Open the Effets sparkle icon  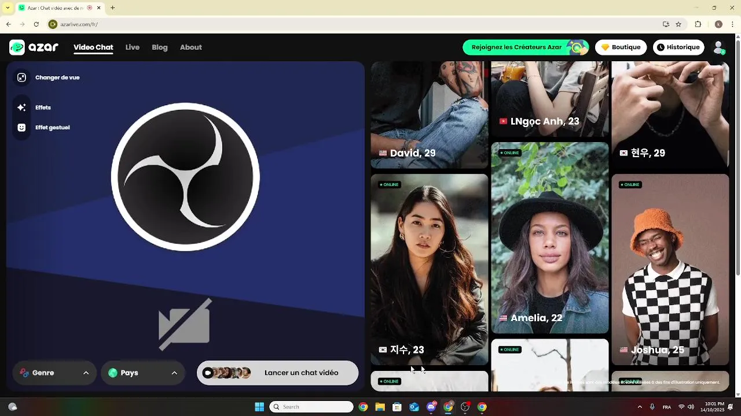(x=21, y=107)
